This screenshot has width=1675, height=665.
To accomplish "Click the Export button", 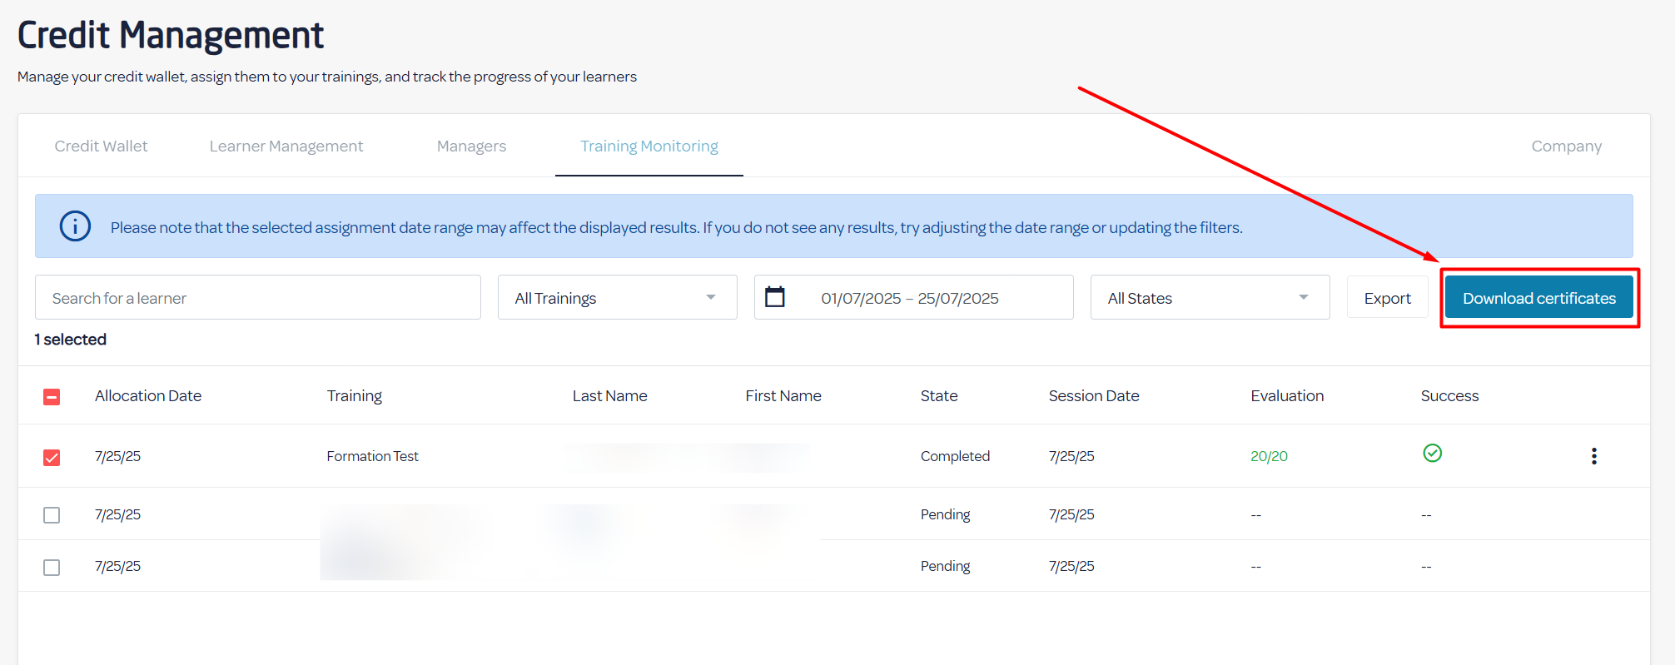I will (1387, 298).
